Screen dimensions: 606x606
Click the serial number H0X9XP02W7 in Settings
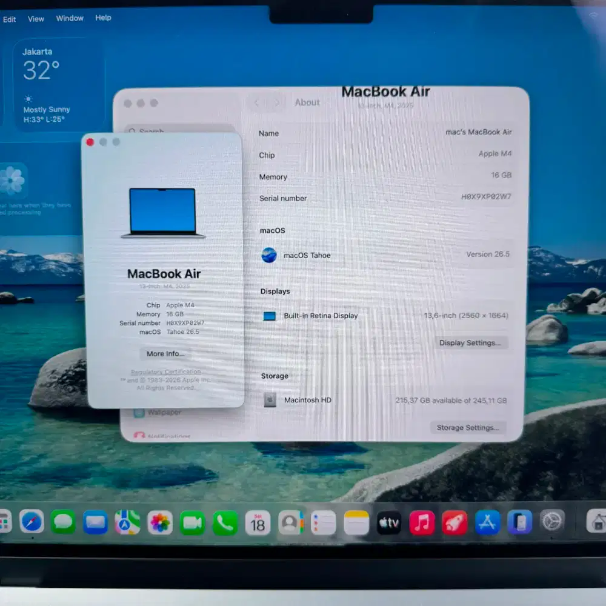pyautogui.click(x=486, y=197)
